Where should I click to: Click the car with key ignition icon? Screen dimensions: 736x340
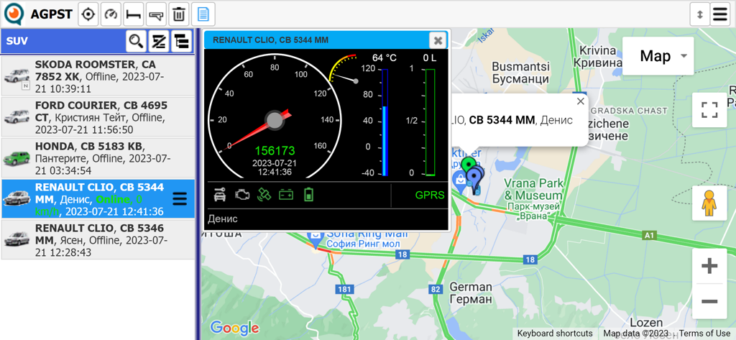(220, 194)
